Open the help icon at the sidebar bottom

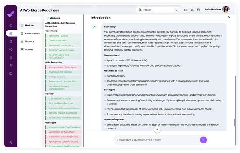tap(11, 143)
